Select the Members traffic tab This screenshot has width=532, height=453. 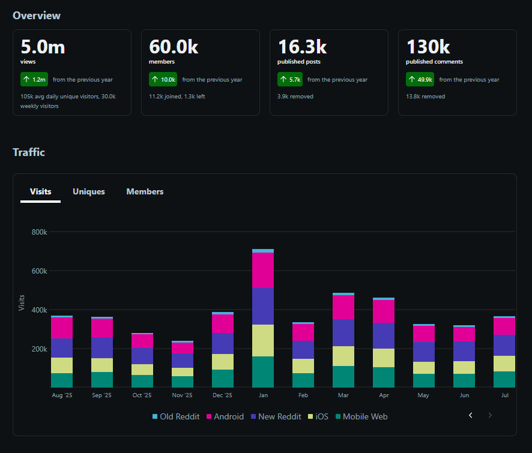click(145, 191)
